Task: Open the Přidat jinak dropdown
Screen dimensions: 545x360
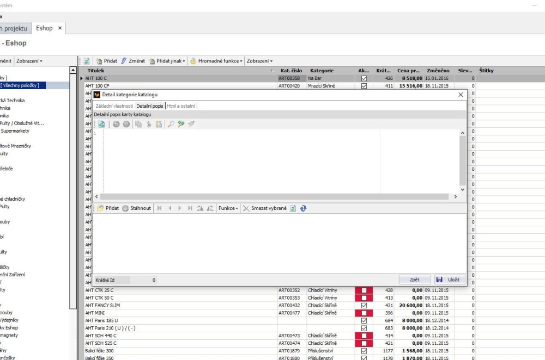Action: coord(167,61)
